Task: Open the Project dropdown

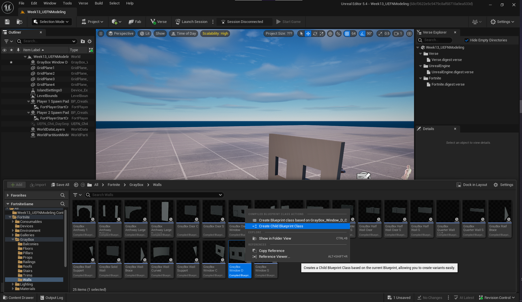Action: [x=92, y=22]
